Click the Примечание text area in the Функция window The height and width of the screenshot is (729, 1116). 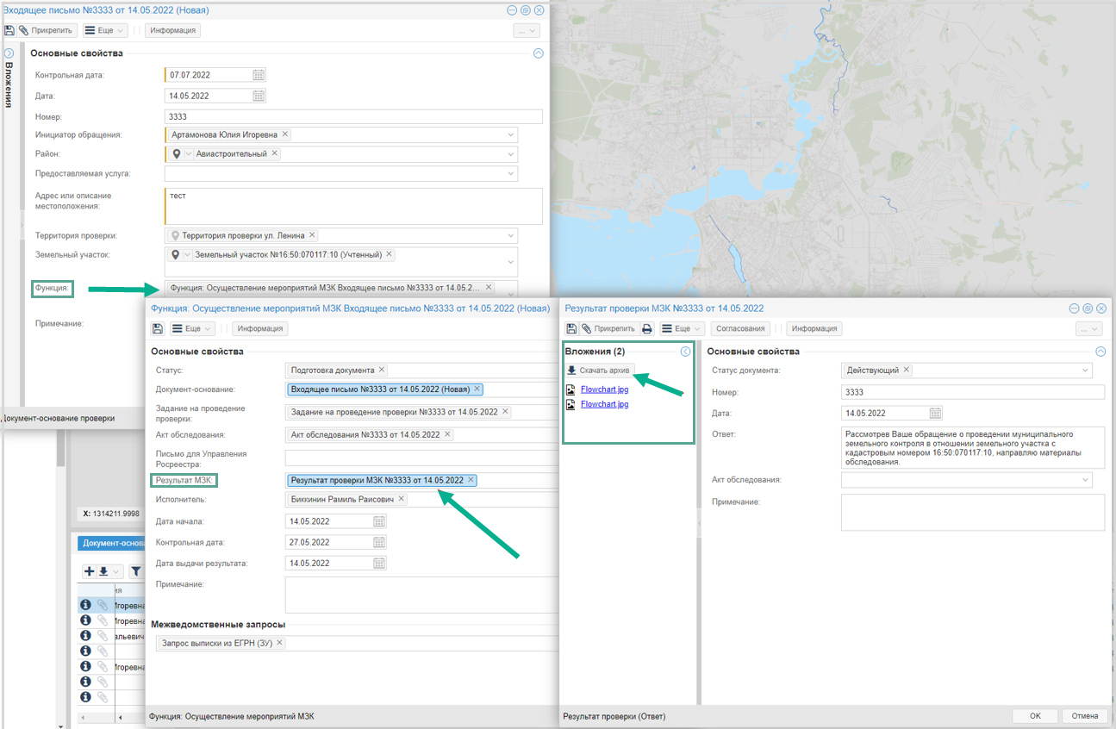tap(422, 595)
